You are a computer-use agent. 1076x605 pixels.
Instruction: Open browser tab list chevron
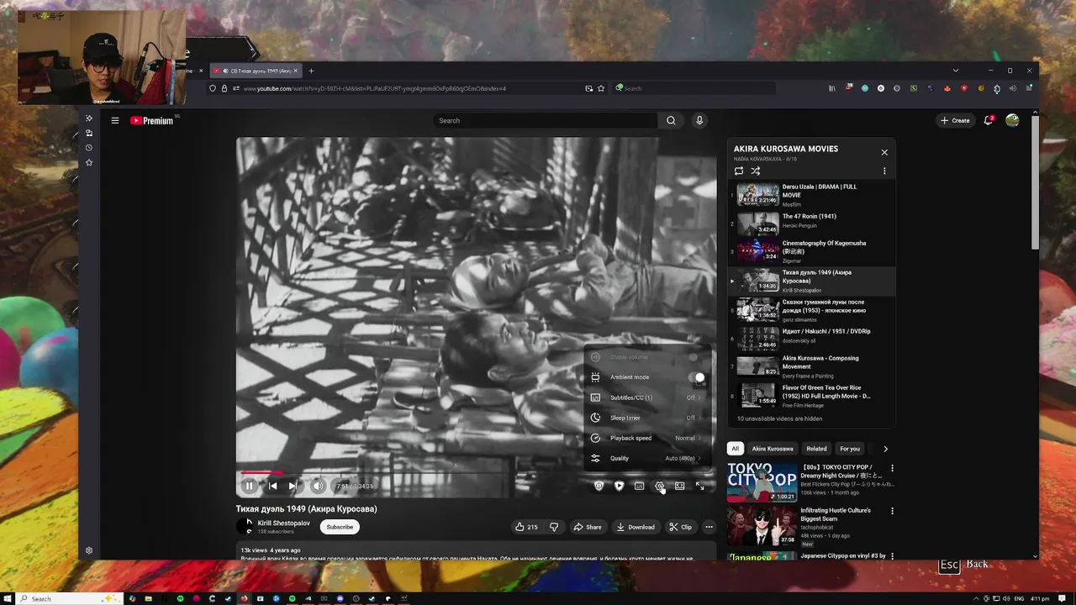tap(955, 71)
